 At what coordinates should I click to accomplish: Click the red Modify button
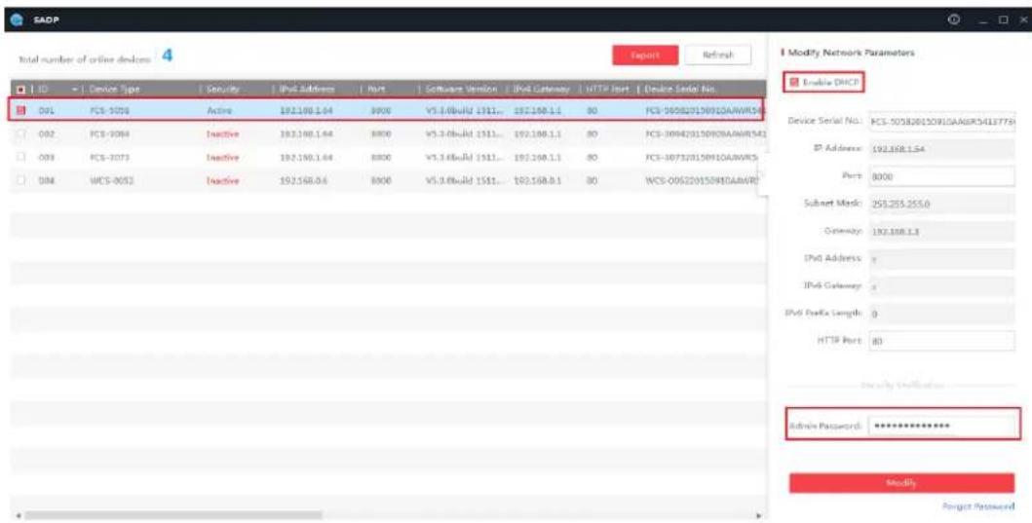coord(901,483)
